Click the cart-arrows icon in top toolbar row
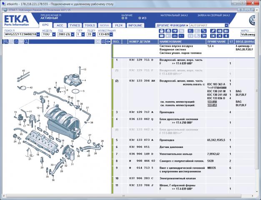The image size is (261, 200). pyautogui.click(x=204, y=31)
